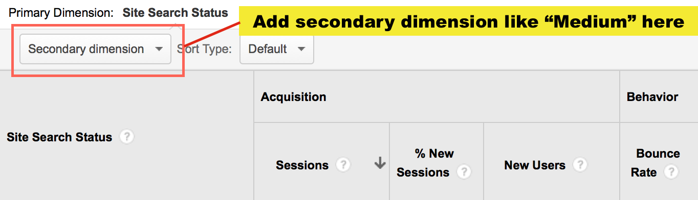Click the caret arrow next to Default
This screenshot has height=200, width=698.
[301, 49]
